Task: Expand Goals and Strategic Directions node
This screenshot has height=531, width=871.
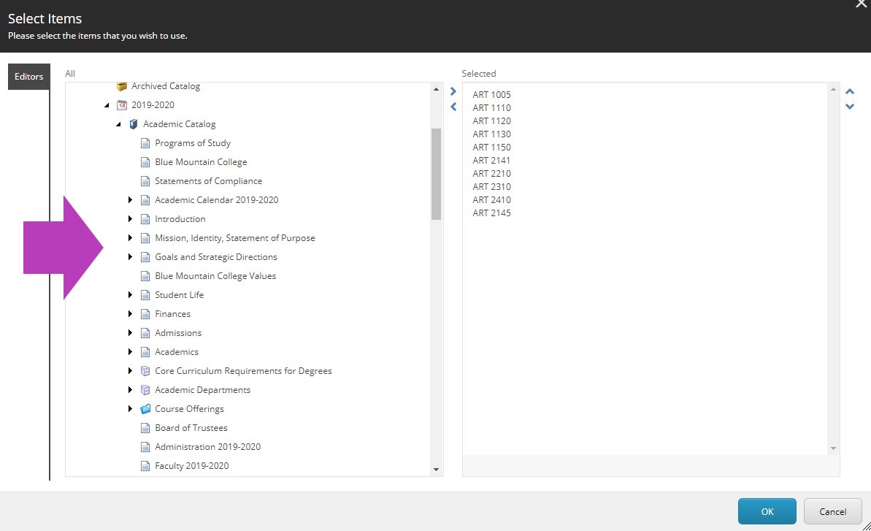Action: point(130,256)
